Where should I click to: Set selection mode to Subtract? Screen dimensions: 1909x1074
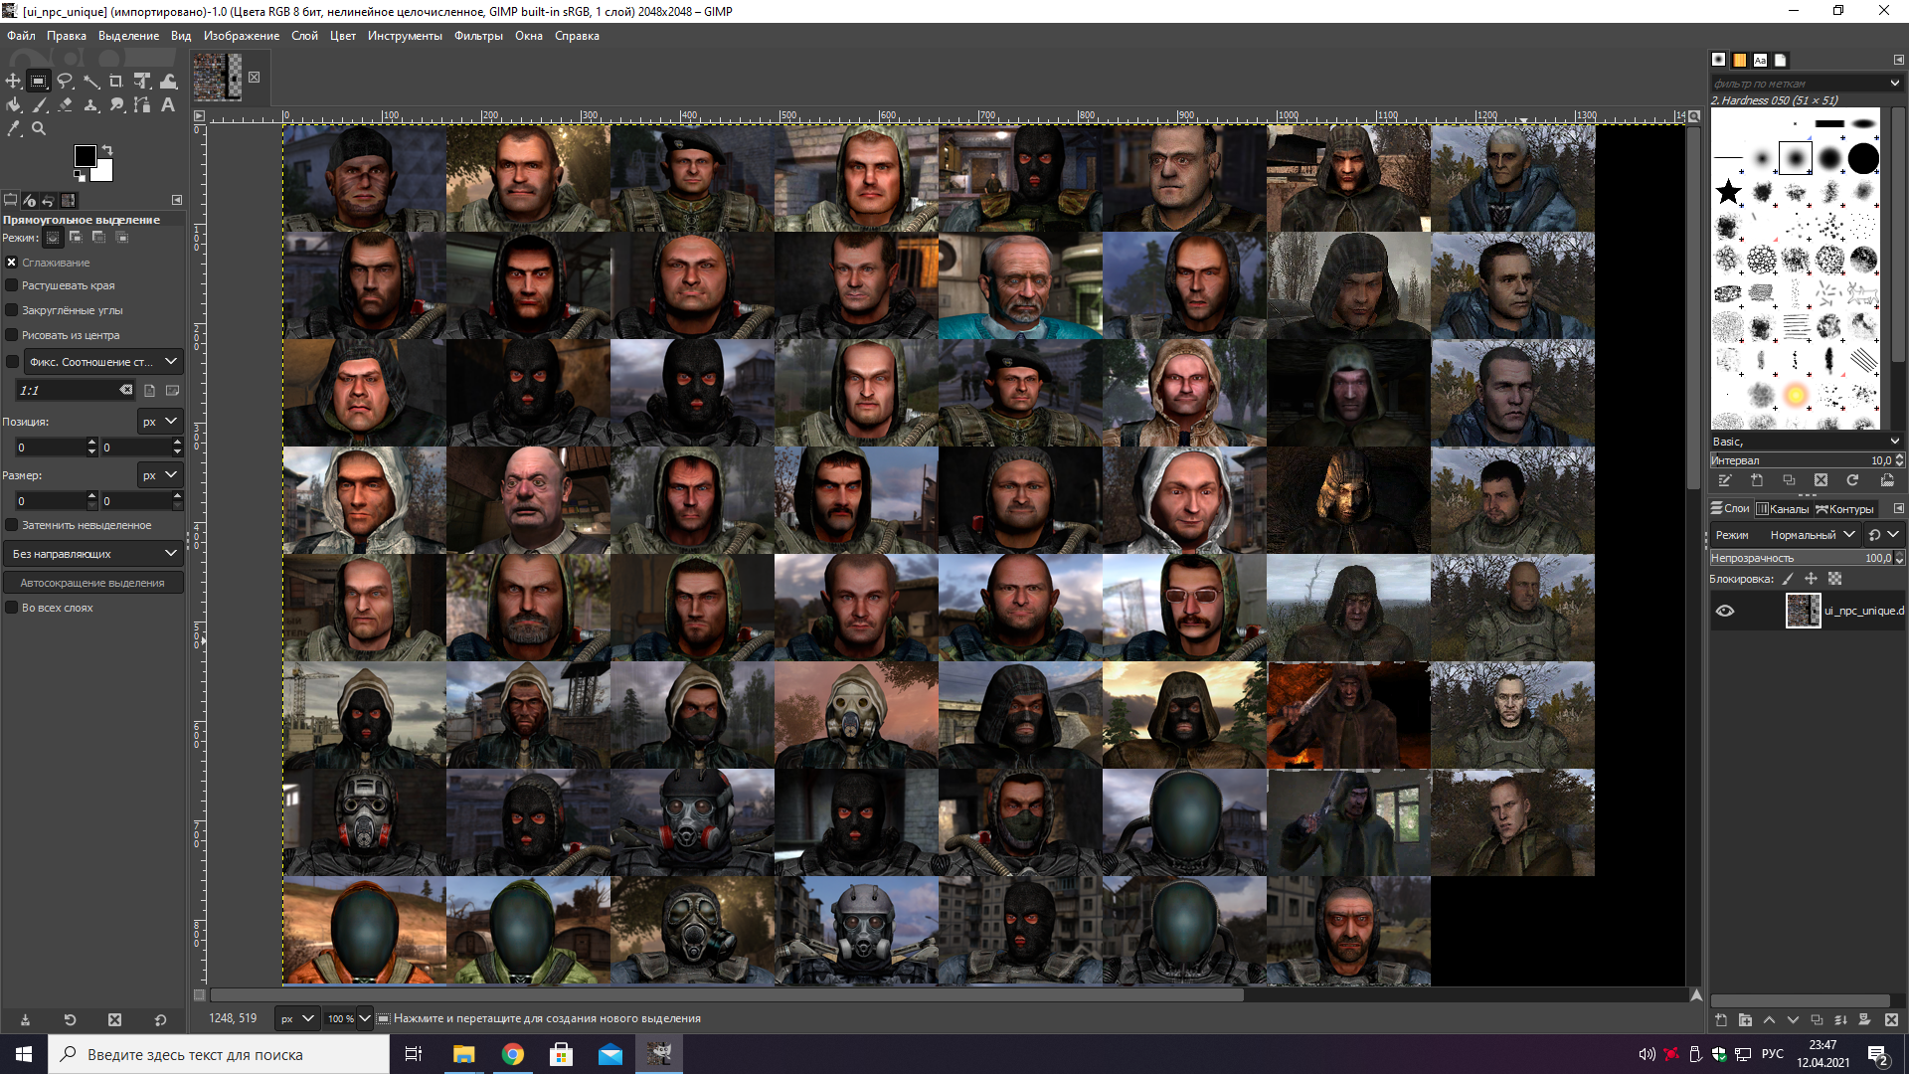click(98, 238)
